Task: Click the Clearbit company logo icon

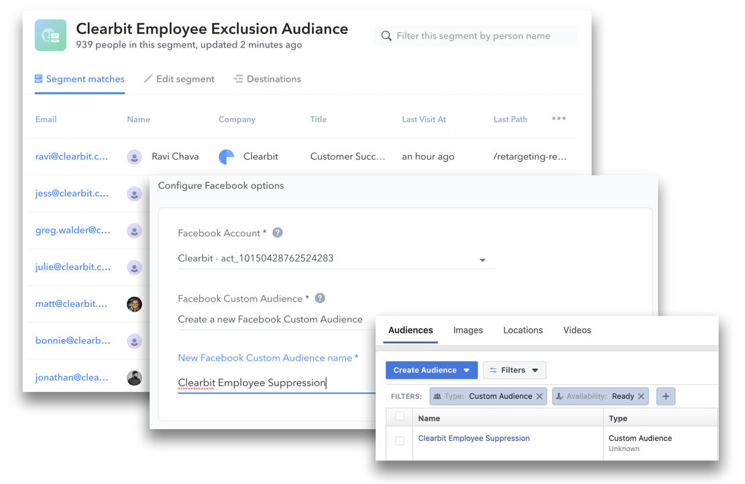Action: 226,157
